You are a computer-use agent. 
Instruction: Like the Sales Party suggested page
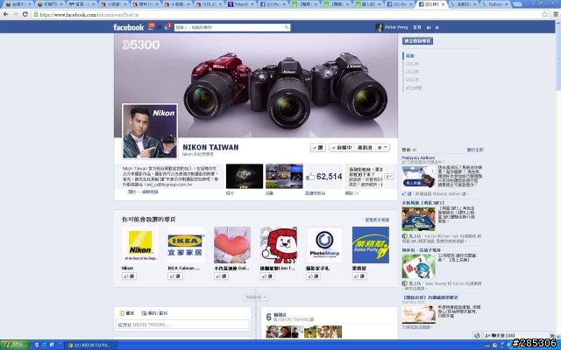point(359,276)
